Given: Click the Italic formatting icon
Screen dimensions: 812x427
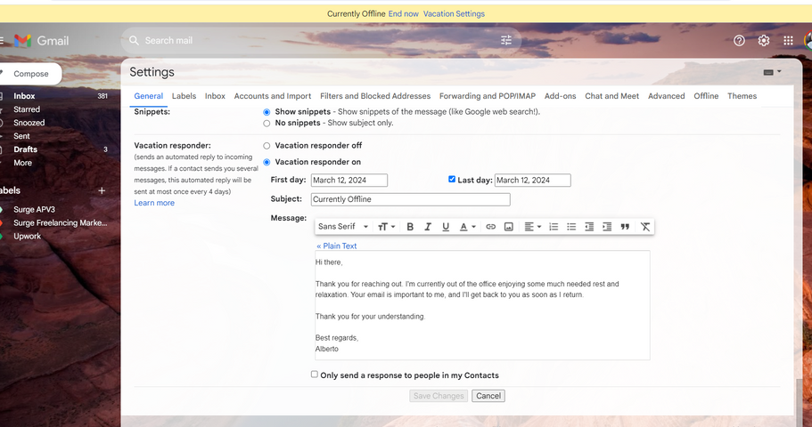Looking at the screenshot, I should (x=428, y=227).
